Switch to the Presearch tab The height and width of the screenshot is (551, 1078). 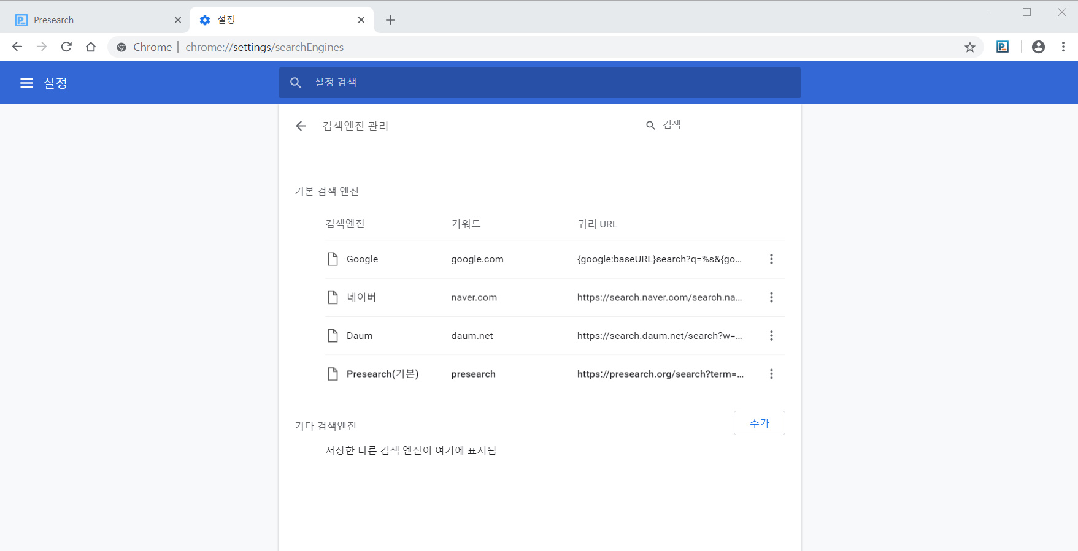click(x=98, y=20)
